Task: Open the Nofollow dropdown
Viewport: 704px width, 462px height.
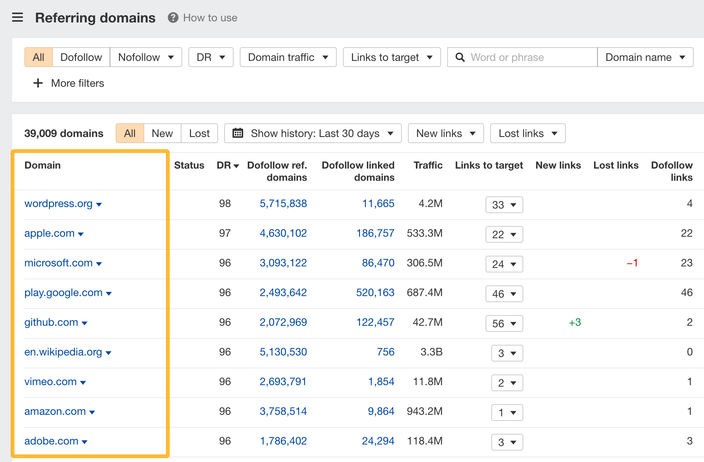Action: point(146,57)
